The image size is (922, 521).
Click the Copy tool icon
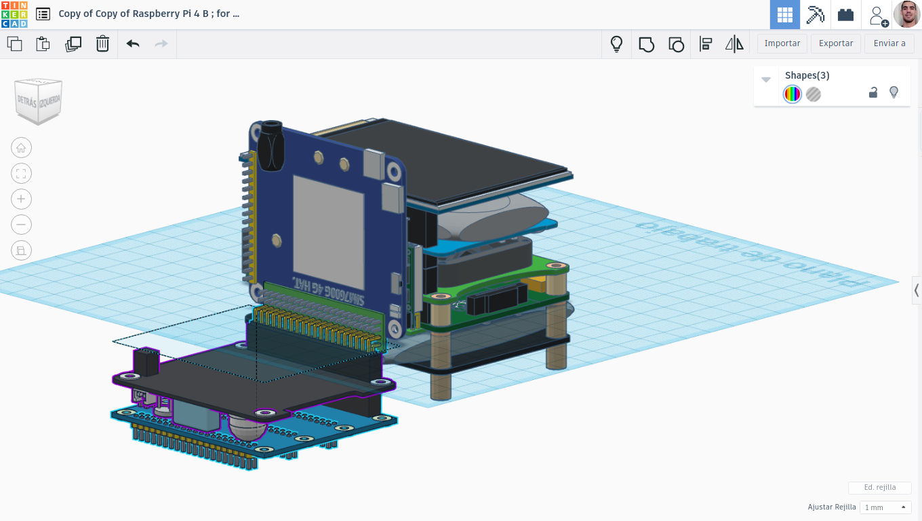[14, 44]
